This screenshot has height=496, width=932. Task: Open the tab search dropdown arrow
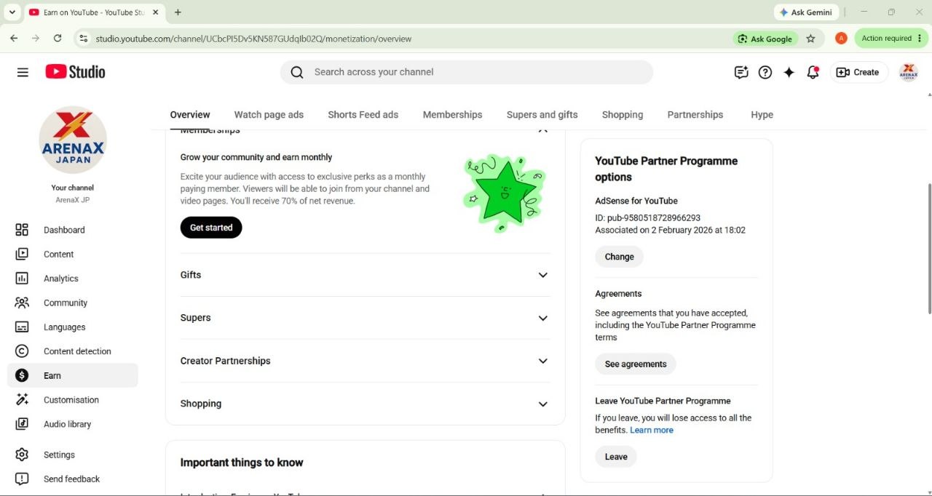12,12
